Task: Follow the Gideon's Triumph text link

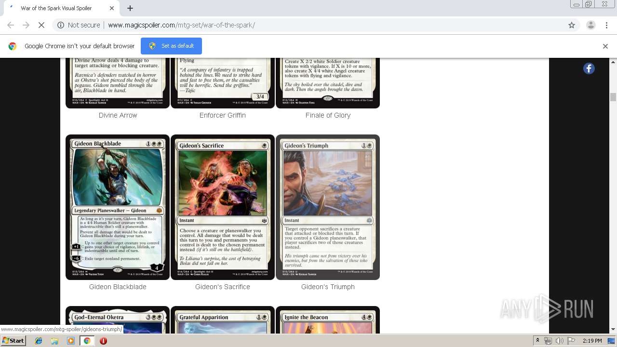Action: coord(328,287)
